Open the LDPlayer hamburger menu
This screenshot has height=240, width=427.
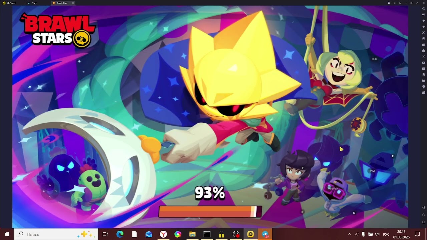395,3
